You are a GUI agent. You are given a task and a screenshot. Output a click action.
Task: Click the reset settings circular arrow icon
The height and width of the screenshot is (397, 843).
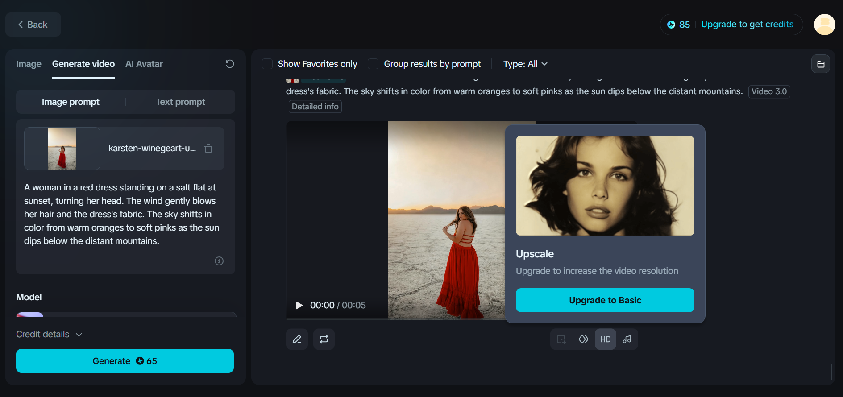(230, 64)
